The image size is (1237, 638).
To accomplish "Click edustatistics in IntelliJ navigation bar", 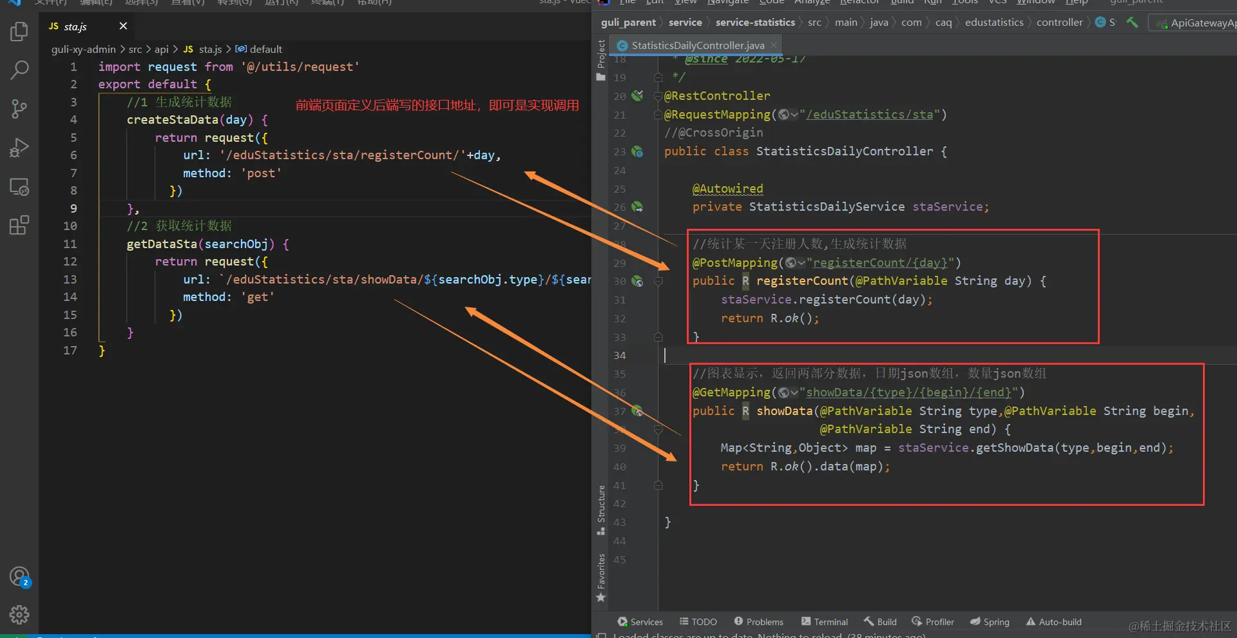I will 994,23.
